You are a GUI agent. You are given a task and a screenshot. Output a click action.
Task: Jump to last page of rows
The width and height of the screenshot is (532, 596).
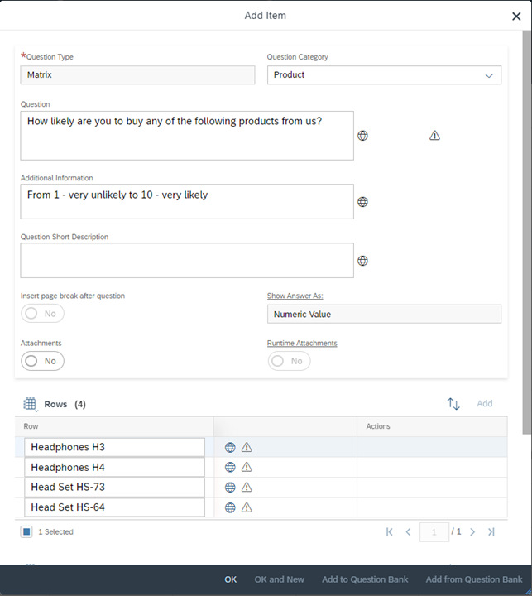pyautogui.click(x=491, y=531)
